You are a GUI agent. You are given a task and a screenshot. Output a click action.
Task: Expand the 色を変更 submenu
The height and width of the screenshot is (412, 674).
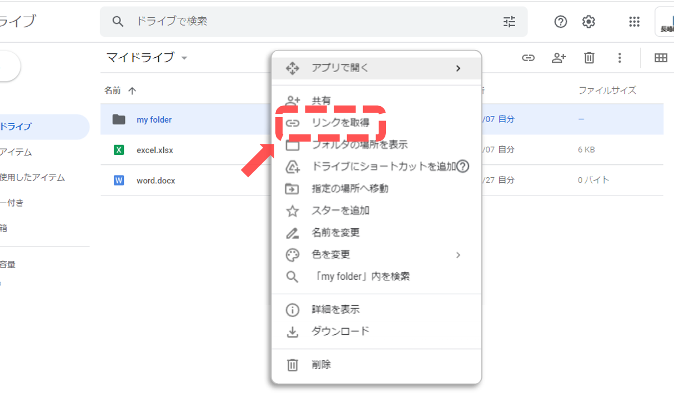(x=457, y=255)
